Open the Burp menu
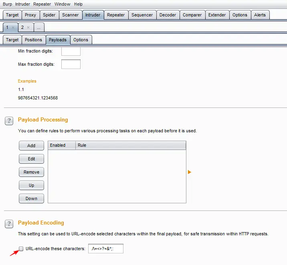 click(7, 4)
